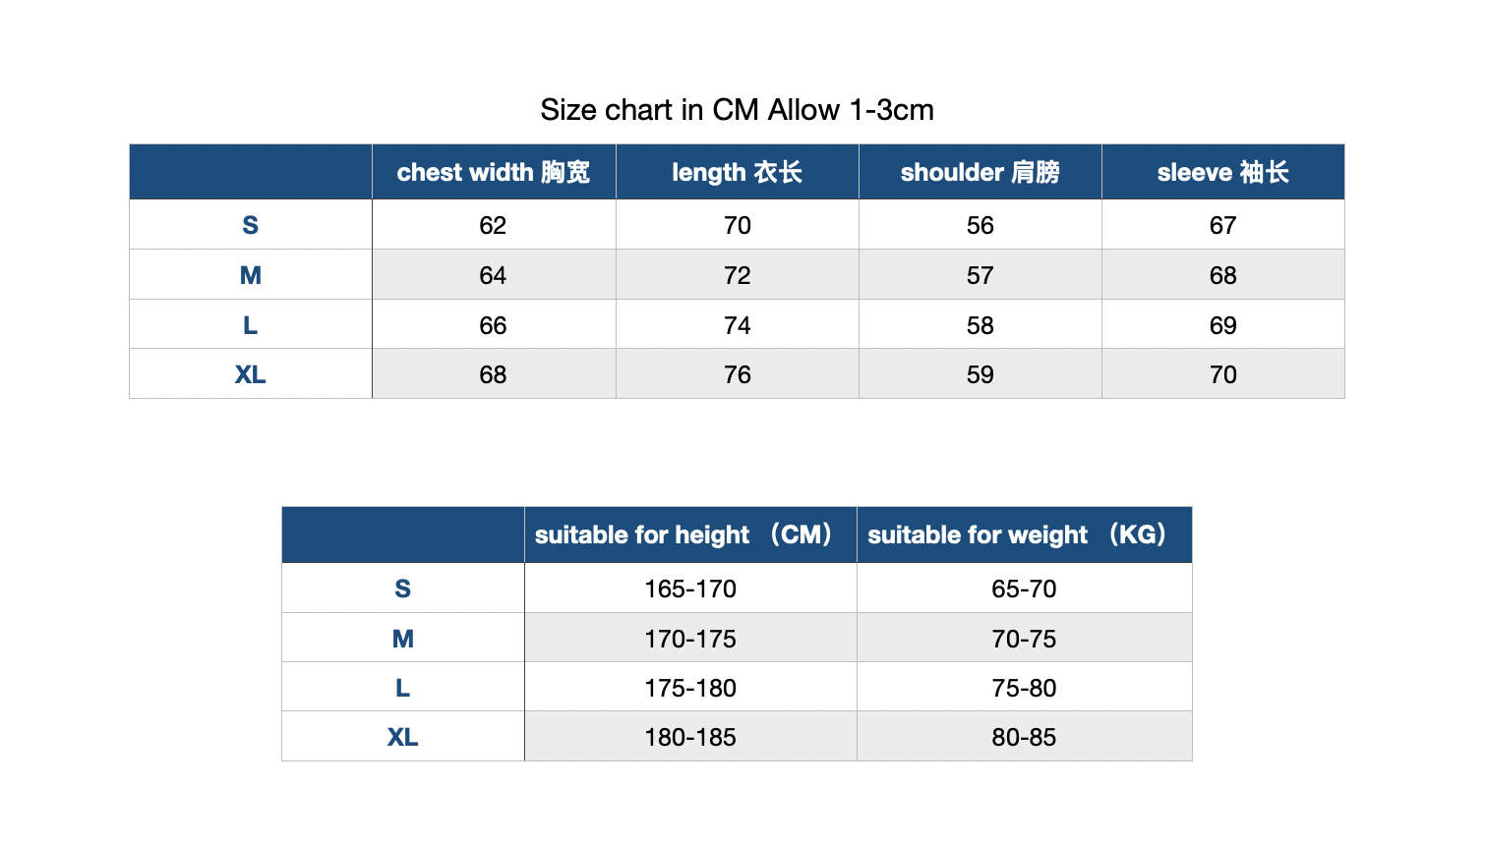Select the L row label in bottom table
Image resolution: width=1485 pixels, height=843 pixels.
pyautogui.click(x=403, y=688)
